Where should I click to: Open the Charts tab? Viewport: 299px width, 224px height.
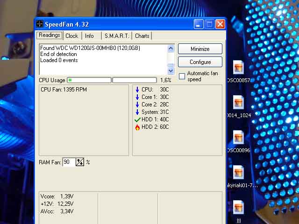(x=142, y=36)
